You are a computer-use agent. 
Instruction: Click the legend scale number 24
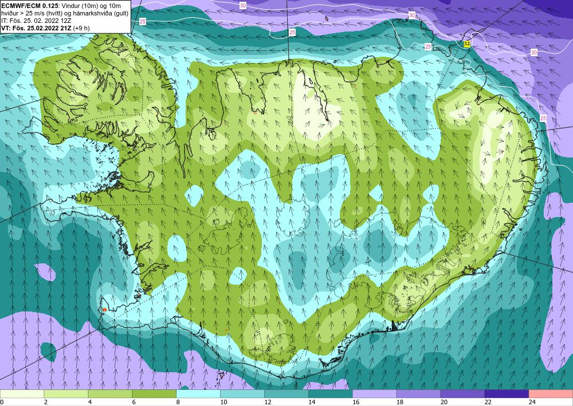(532, 402)
